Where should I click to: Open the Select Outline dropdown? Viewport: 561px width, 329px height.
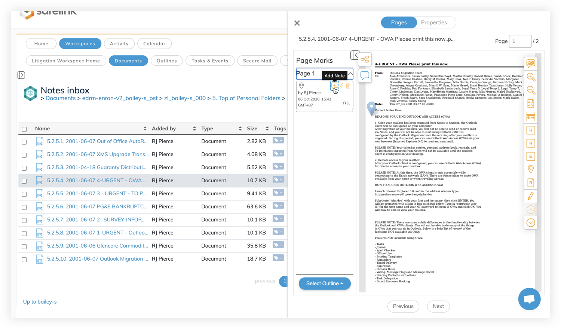[x=325, y=283]
